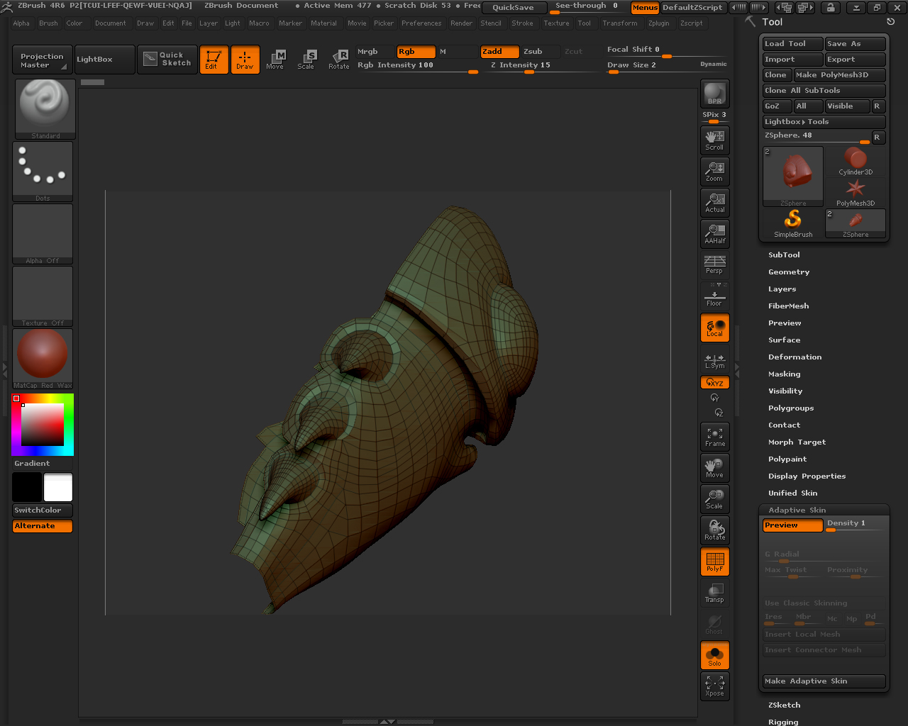Open the Quick Sketch tool
Viewport: 908px width, 726px height.
(167, 60)
